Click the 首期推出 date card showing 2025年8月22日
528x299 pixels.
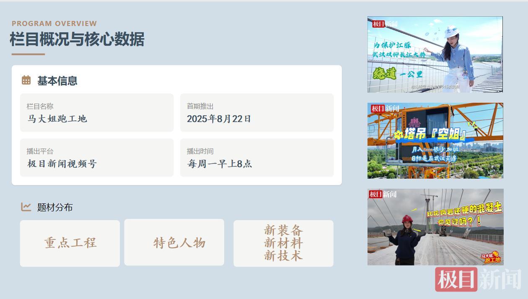pos(257,112)
